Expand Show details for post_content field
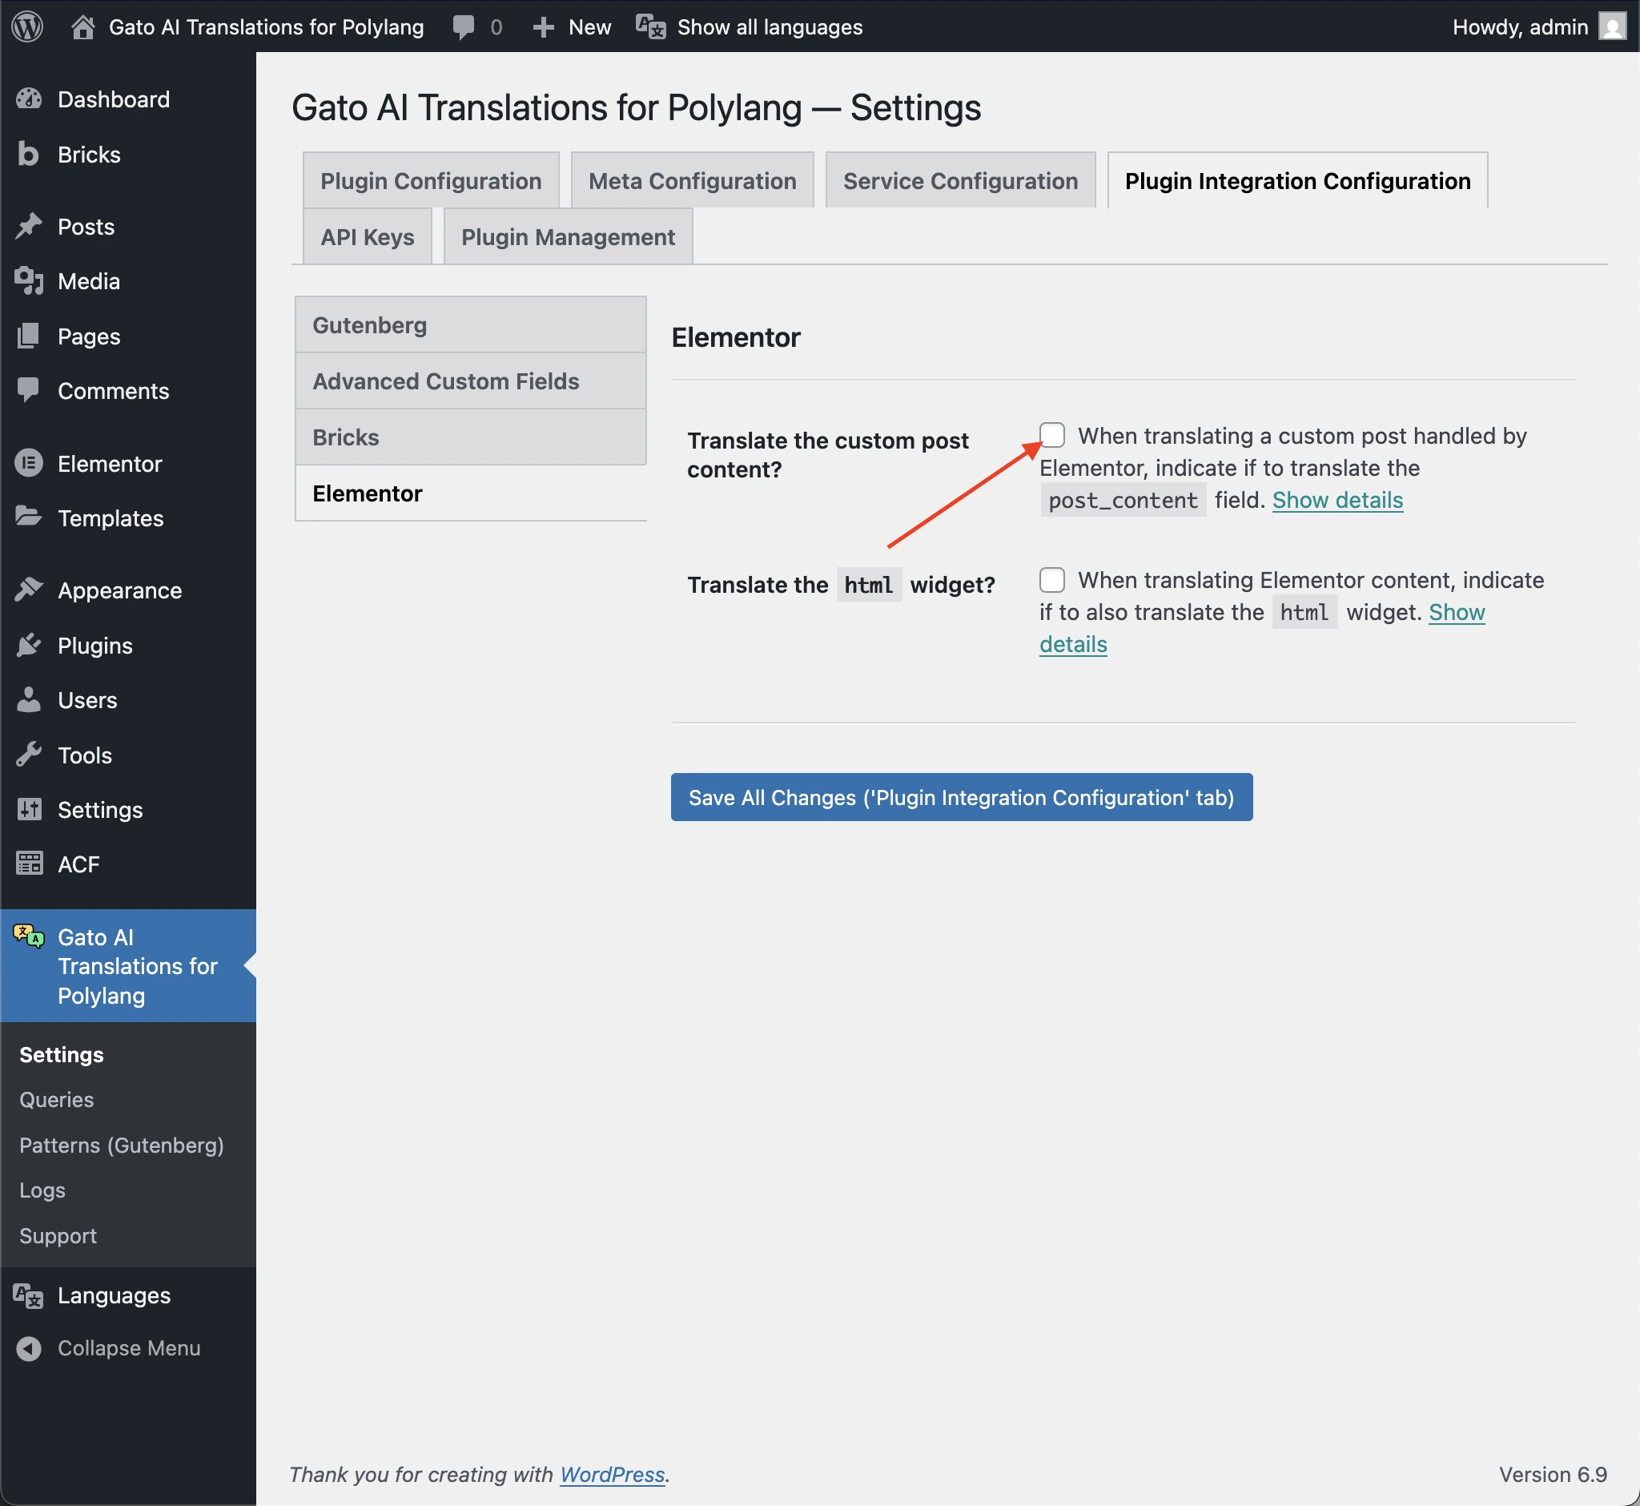The height and width of the screenshot is (1506, 1640). pos(1337,500)
